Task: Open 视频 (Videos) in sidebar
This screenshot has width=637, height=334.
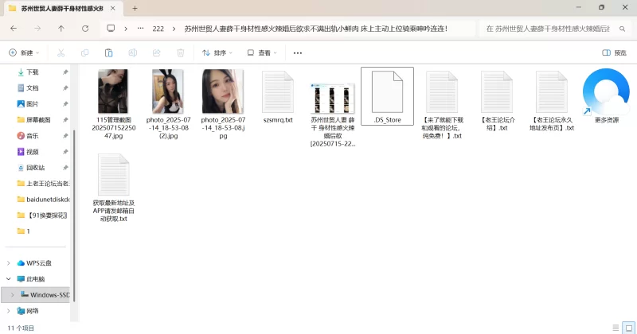Action: tap(32, 152)
